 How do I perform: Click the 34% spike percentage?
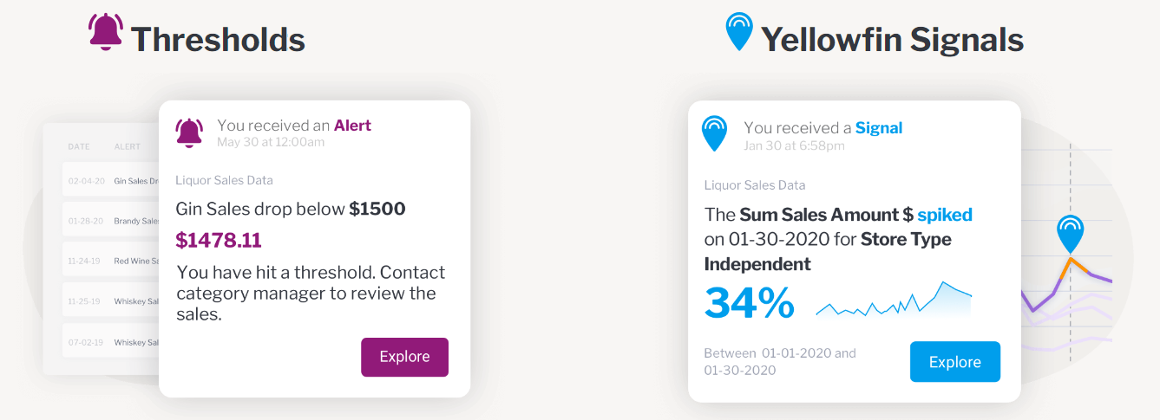point(749,303)
